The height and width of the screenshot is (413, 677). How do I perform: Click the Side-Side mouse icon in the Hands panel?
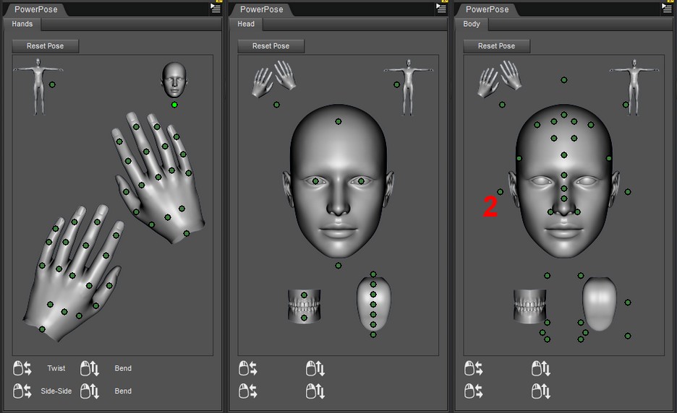point(22,391)
